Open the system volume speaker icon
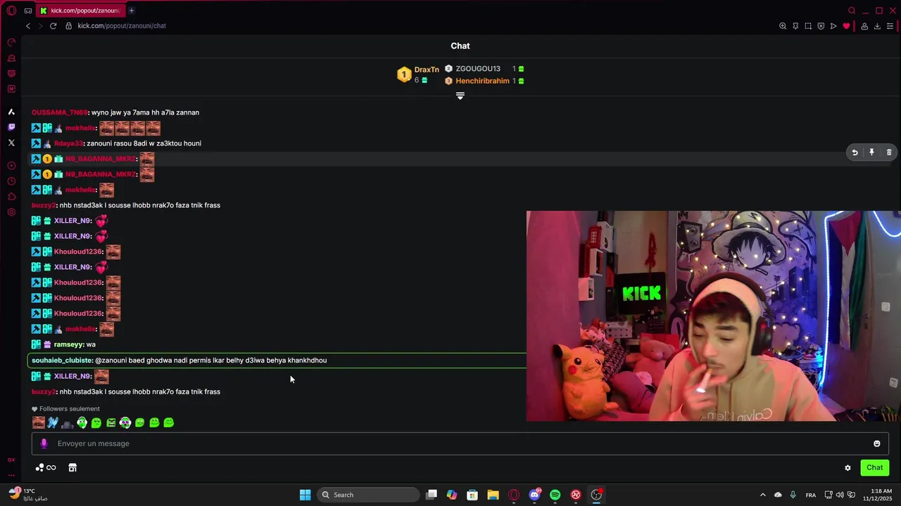The height and width of the screenshot is (506, 901). (x=840, y=495)
